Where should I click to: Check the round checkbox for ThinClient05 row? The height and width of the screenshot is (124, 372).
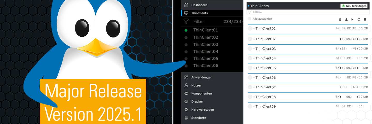click(x=250, y=68)
